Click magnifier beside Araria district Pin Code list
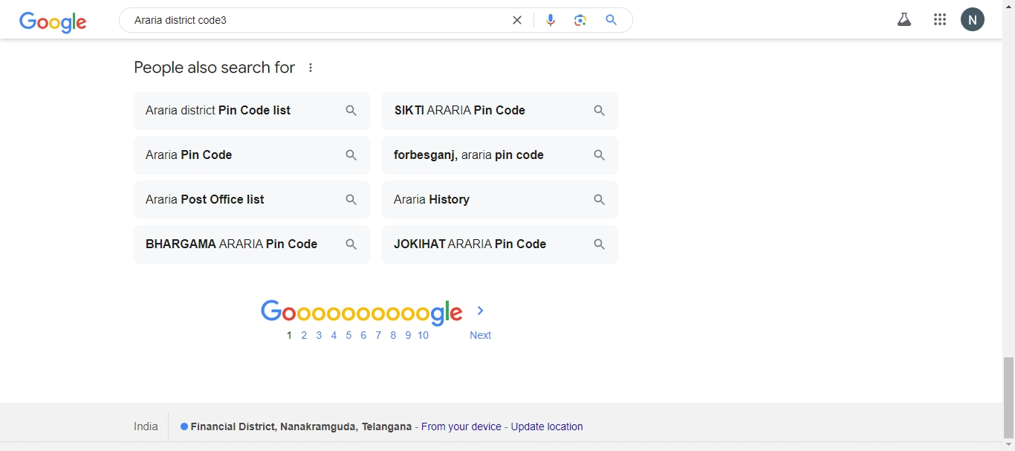Viewport: 1015px width, 451px height. click(351, 111)
